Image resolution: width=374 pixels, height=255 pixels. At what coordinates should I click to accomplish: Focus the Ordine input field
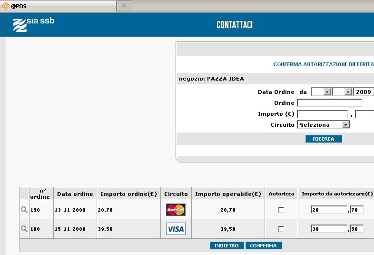click(329, 103)
